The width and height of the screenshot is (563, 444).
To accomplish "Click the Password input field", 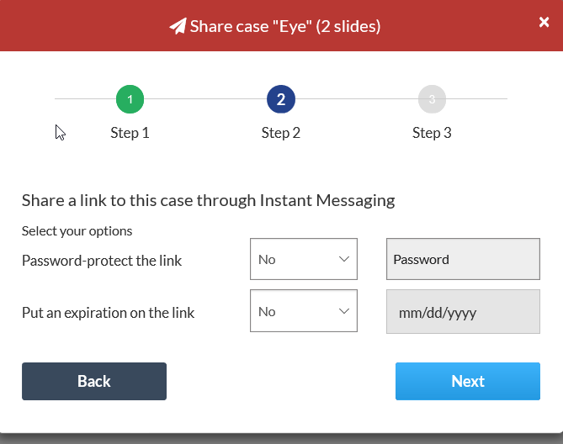I will (463, 259).
